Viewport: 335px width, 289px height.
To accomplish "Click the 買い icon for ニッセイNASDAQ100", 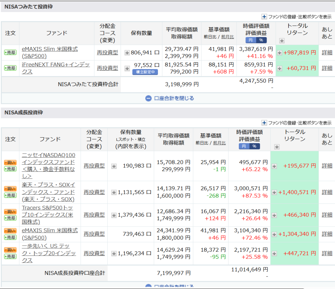I will 10,162.
